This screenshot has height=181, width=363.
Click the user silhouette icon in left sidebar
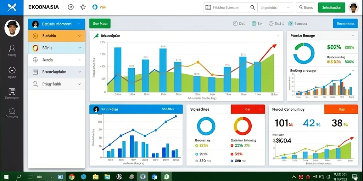[12, 48]
